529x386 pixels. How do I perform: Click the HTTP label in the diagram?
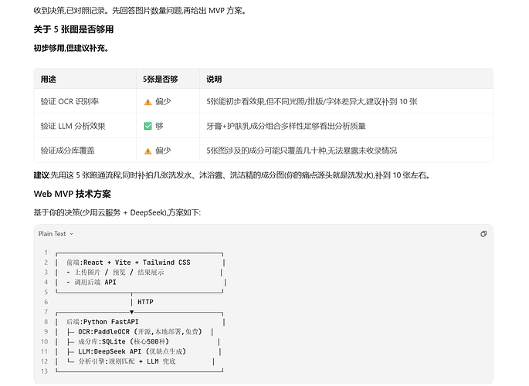145,302
